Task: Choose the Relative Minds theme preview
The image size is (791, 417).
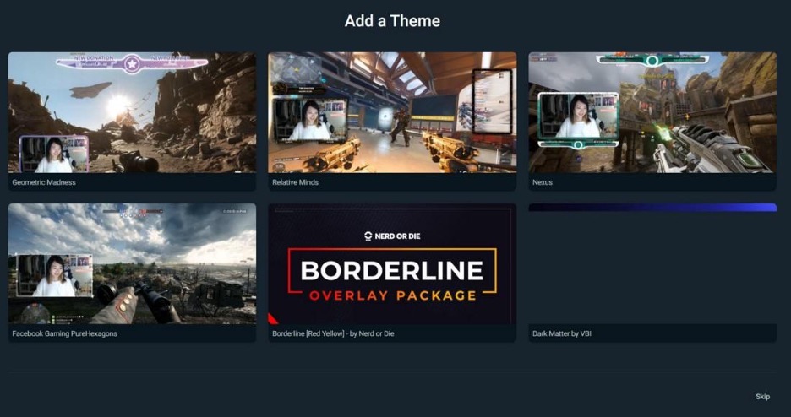Action: [x=392, y=112]
